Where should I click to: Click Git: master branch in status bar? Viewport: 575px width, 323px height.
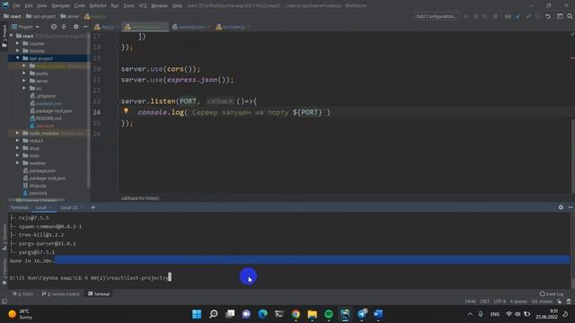[542, 301]
